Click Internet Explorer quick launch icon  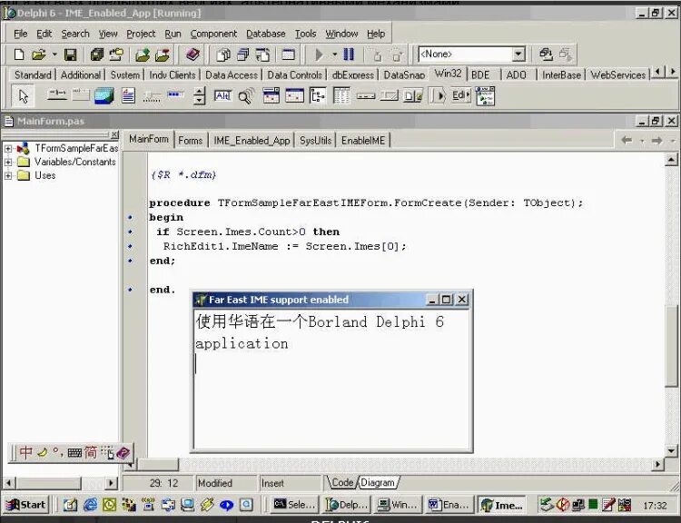[x=90, y=505]
